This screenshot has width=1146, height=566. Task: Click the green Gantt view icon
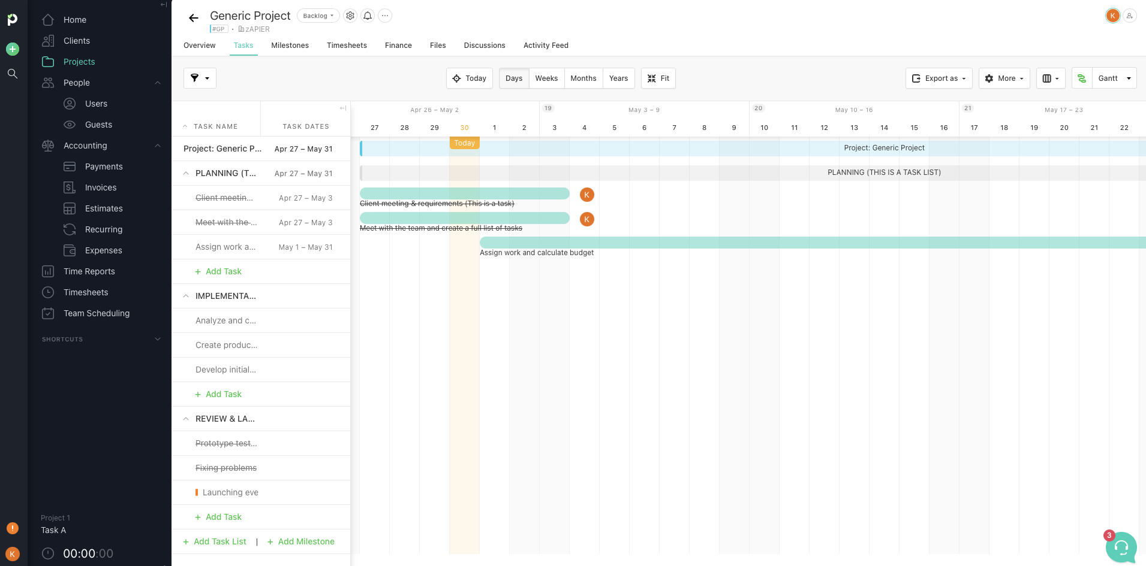pyautogui.click(x=1082, y=78)
